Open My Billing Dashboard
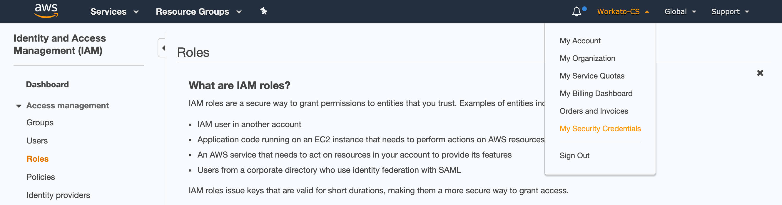782x205 pixels. click(x=596, y=93)
